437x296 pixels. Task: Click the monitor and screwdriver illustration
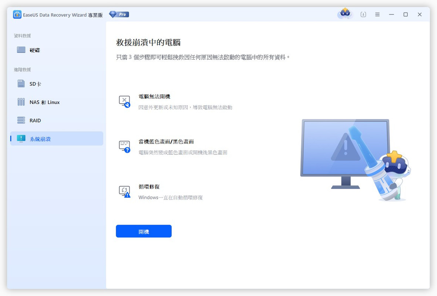pos(355,159)
